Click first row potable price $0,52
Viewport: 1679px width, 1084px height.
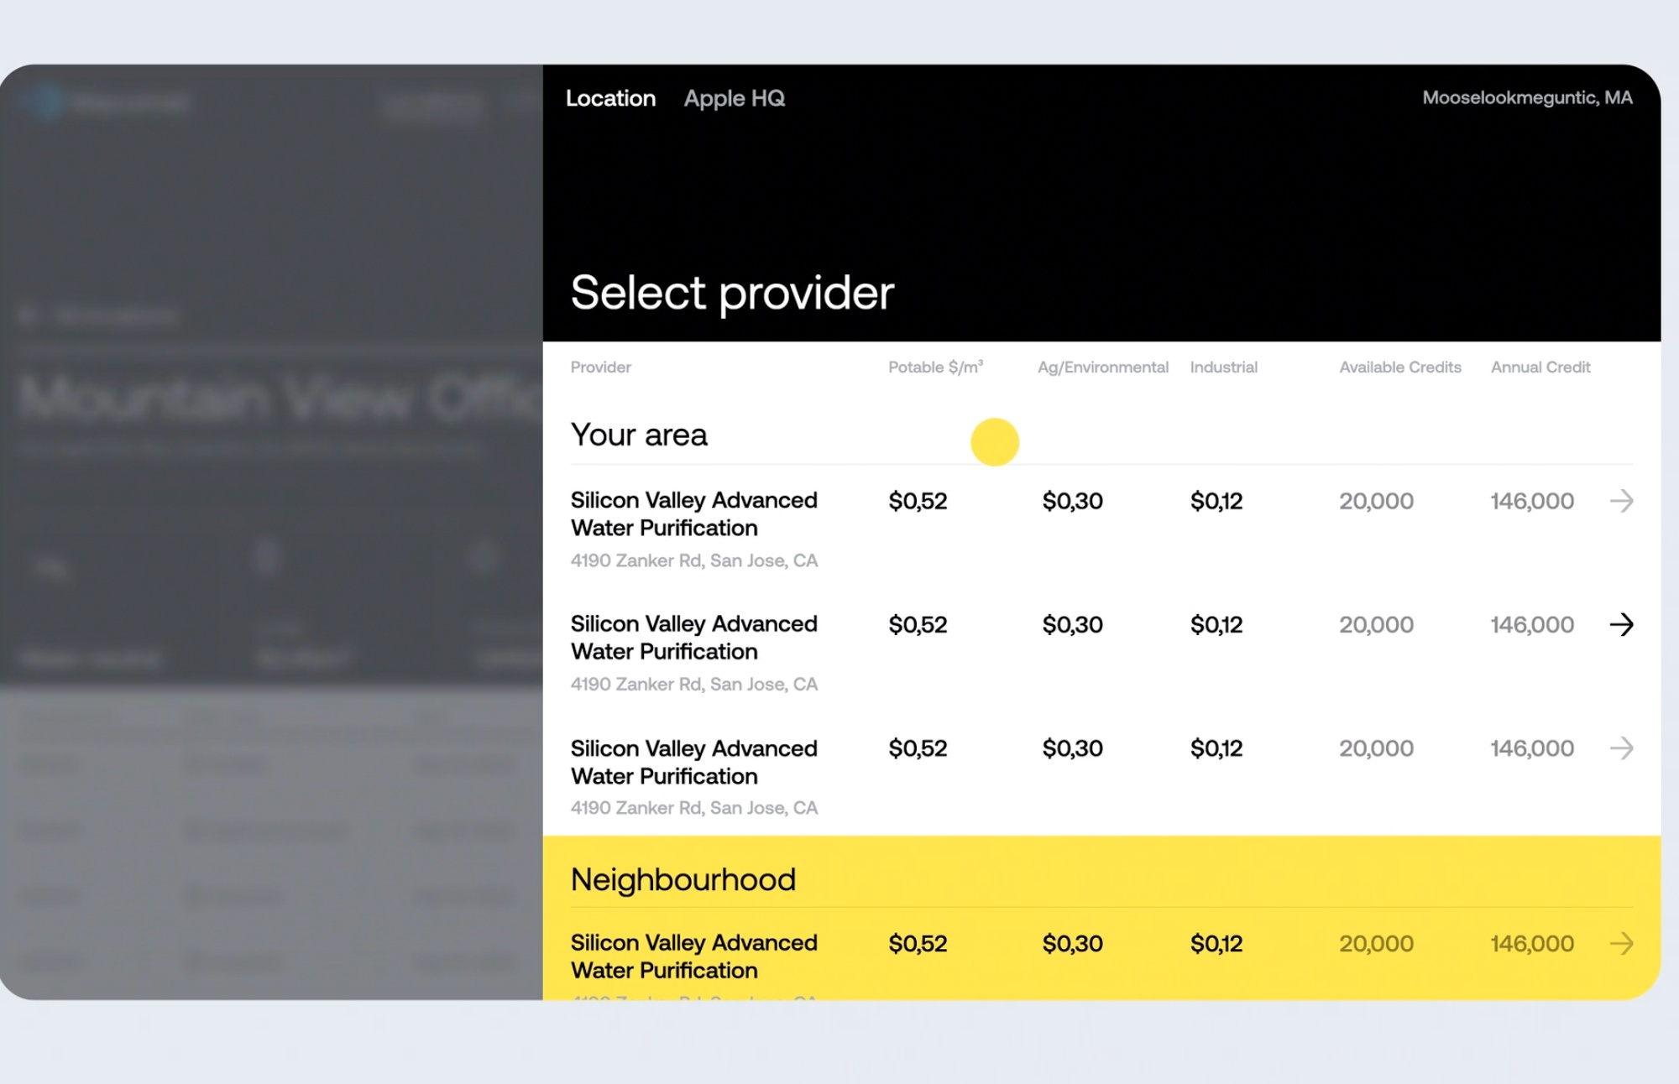pos(918,501)
